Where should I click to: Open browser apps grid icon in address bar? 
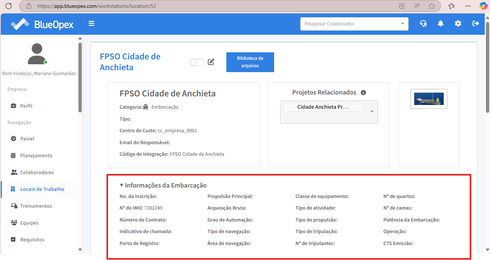402,6
